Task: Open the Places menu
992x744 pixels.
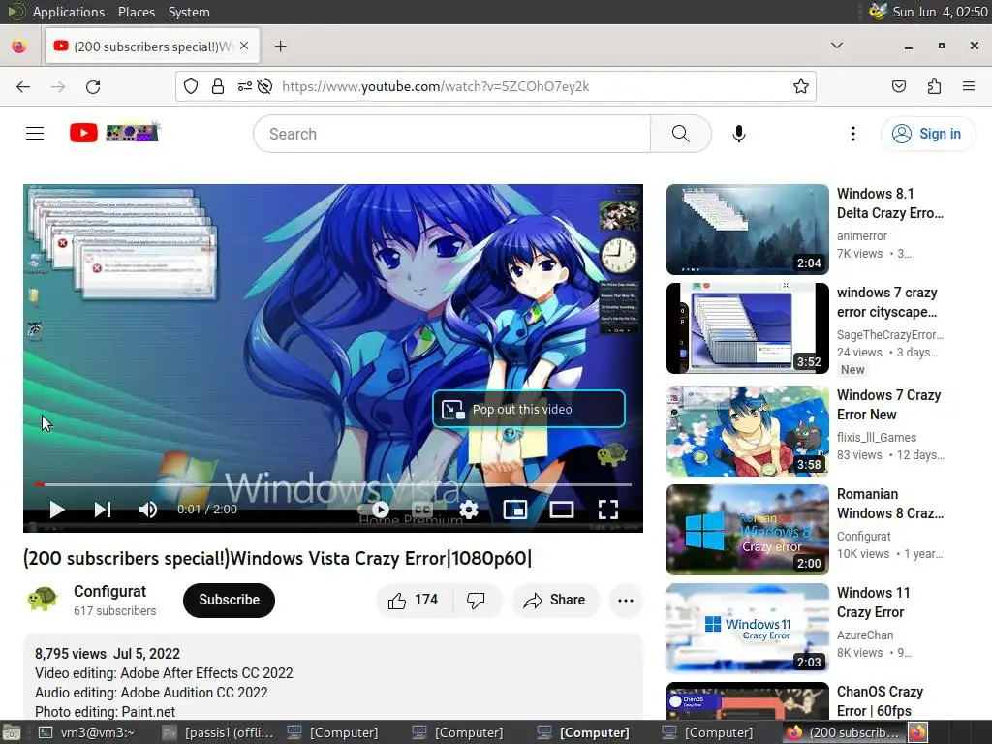Action: tap(136, 12)
